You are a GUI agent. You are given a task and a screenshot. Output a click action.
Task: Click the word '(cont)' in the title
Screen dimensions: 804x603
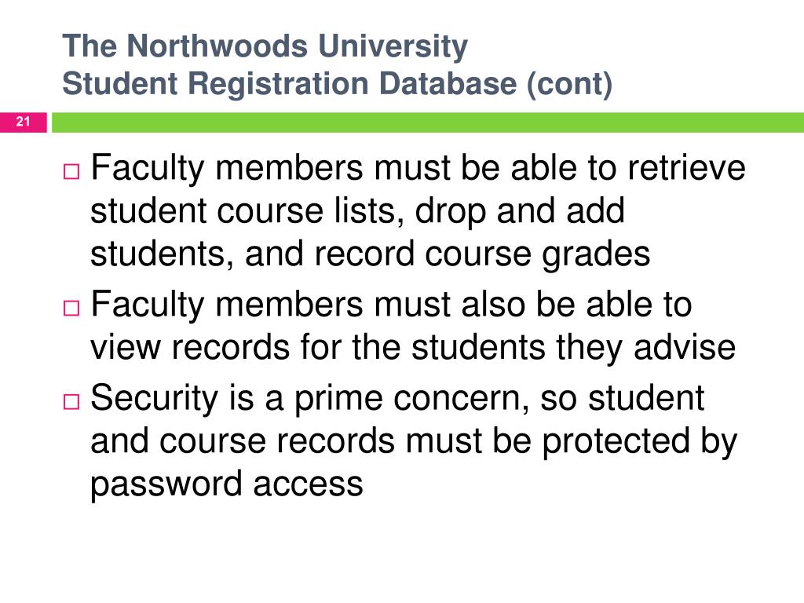point(570,84)
